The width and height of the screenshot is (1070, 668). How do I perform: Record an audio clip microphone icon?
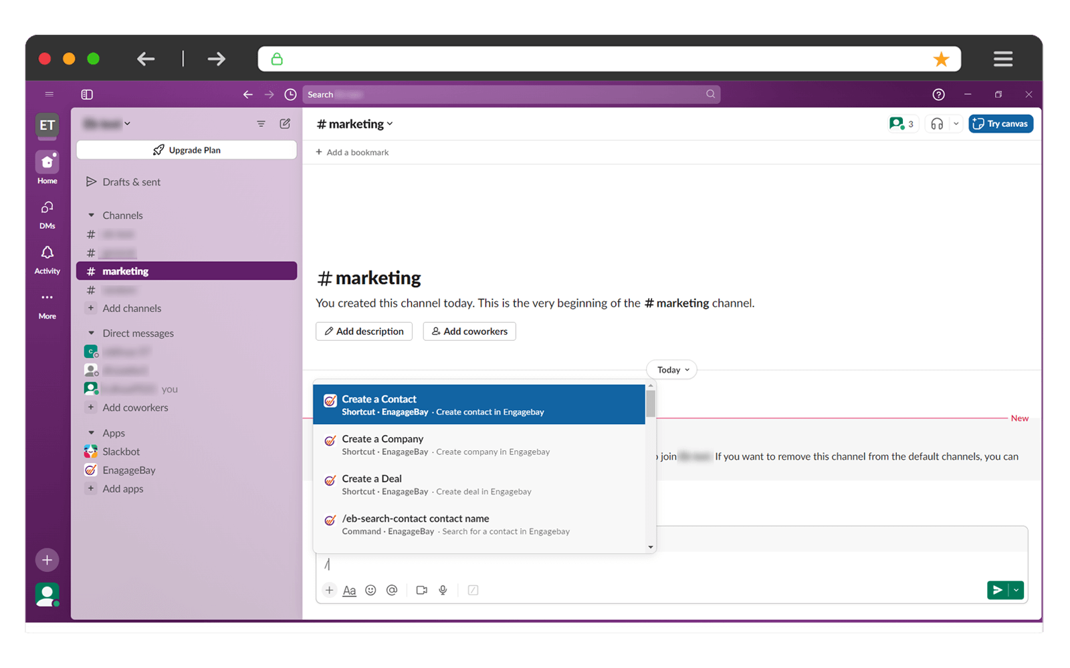(443, 590)
